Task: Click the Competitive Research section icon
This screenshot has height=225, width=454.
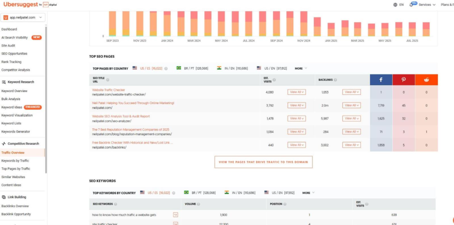Action: (4, 144)
